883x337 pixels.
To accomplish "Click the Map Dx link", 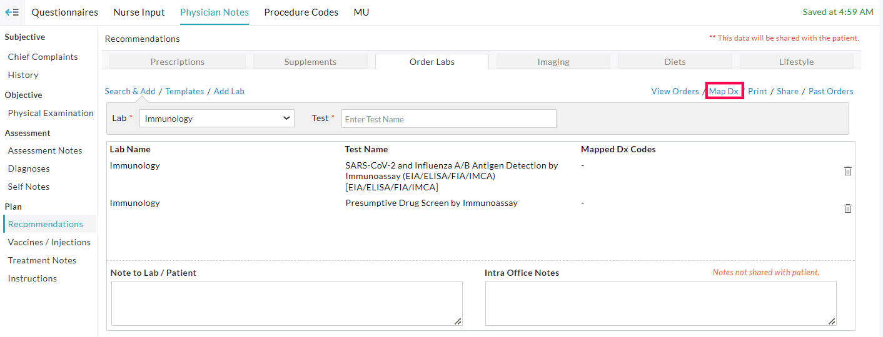I will click(x=724, y=91).
